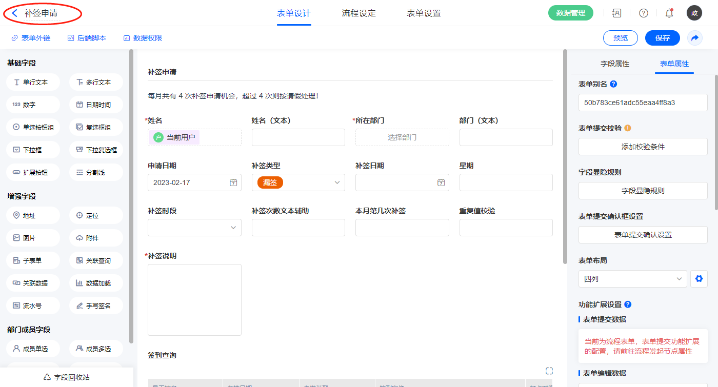Switch to the 流程设定 tab
Viewport: 718px width, 387px height.
[358, 13]
